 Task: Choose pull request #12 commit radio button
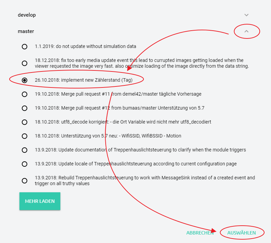[x=25, y=108]
